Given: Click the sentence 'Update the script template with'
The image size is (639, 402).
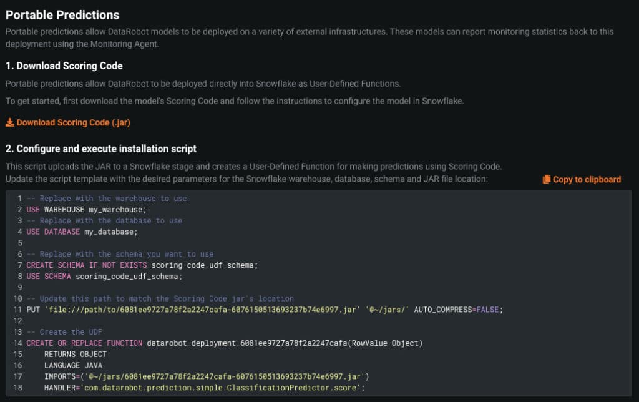Looking at the screenshot, I should pos(246,179).
